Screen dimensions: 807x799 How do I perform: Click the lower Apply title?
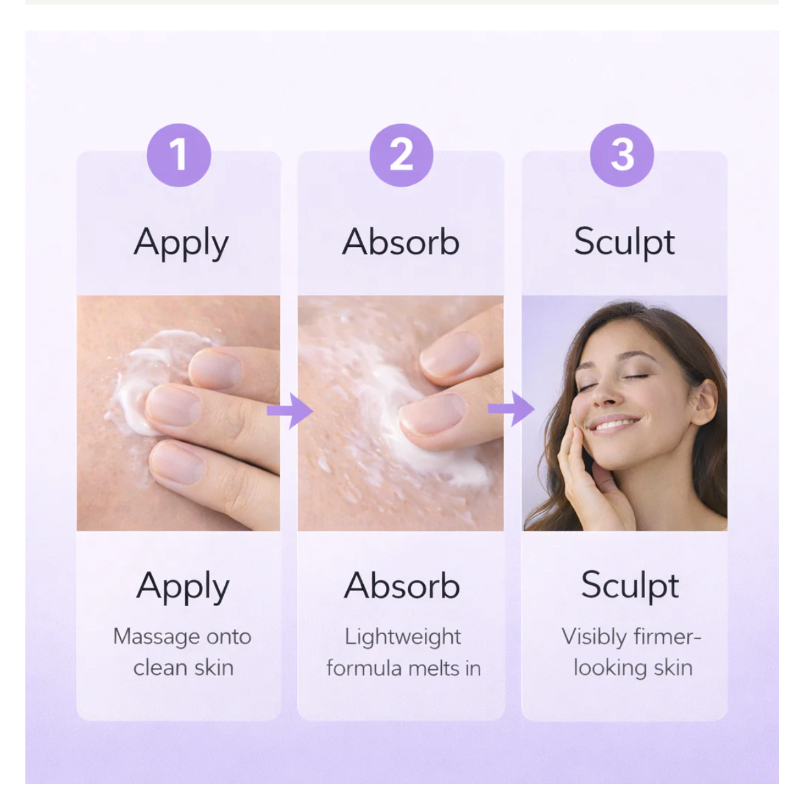(x=183, y=587)
